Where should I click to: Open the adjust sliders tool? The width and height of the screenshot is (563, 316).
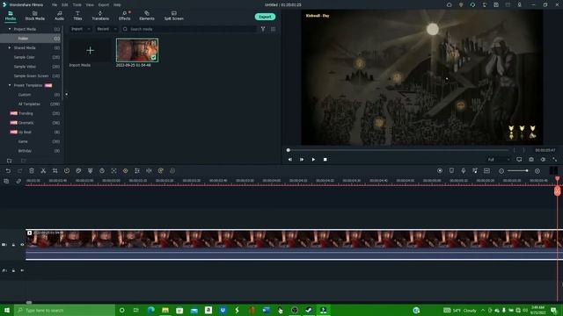[137, 171]
